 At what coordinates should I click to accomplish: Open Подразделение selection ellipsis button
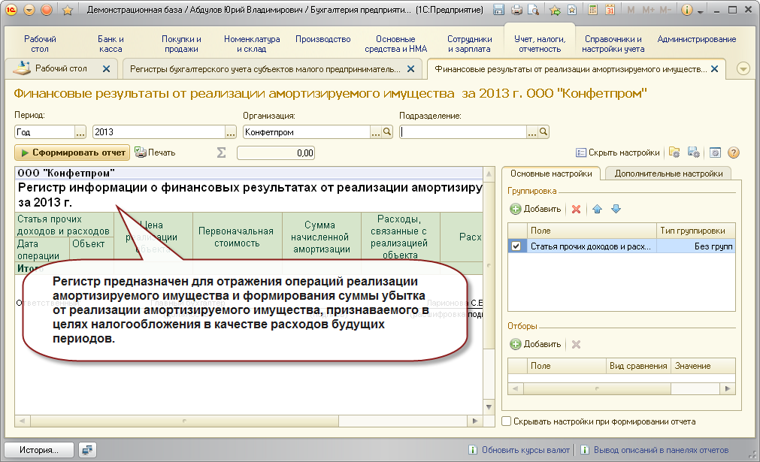coord(532,131)
